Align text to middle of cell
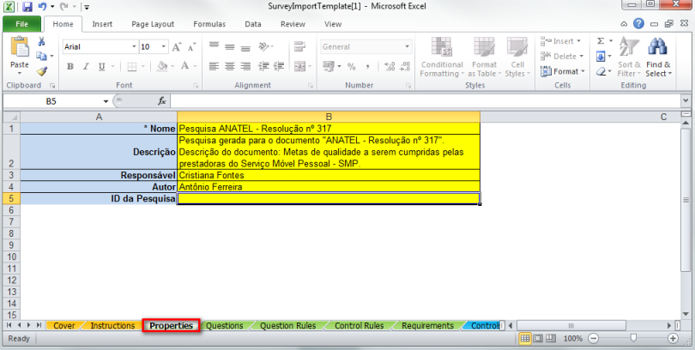 [x=230, y=46]
